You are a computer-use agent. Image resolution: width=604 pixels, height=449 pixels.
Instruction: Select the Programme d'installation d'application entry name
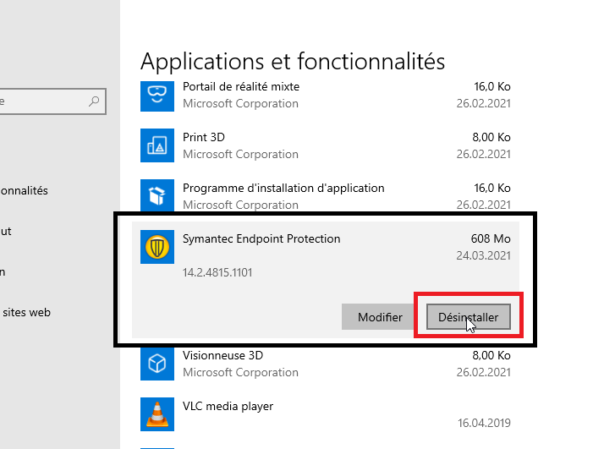[283, 188]
